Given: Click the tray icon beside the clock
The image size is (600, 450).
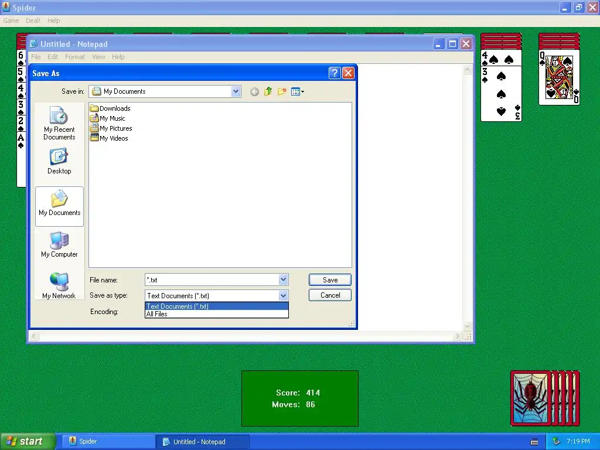Looking at the screenshot, I should click(556, 442).
